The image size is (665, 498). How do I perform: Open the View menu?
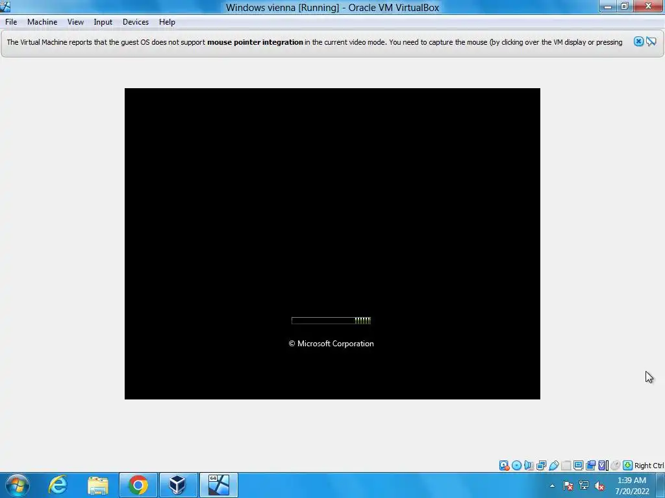pyautogui.click(x=75, y=22)
